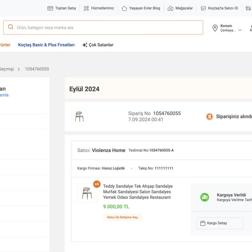Click the house icon for blog

click(124, 8)
